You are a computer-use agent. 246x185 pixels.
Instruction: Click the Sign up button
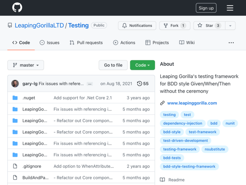coord(206,8)
